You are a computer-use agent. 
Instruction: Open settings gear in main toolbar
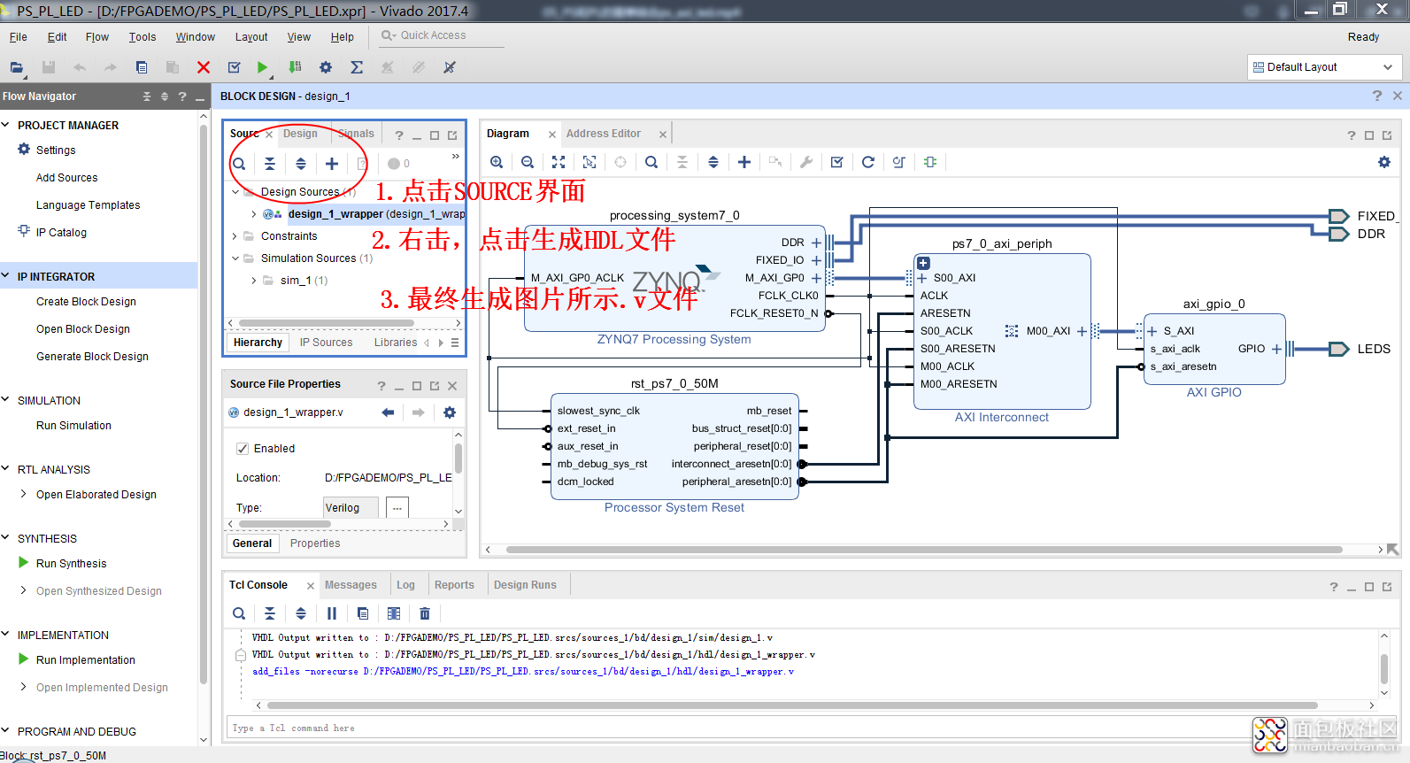(x=326, y=67)
